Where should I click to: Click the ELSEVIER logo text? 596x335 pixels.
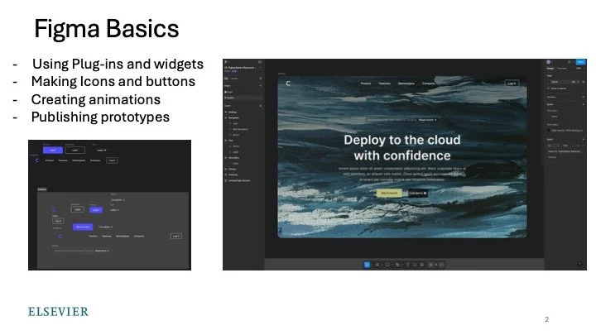[x=58, y=312]
